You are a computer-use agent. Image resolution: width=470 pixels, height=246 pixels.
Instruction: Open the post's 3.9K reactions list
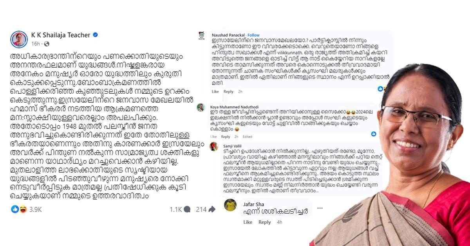click(x=26, y=209)
